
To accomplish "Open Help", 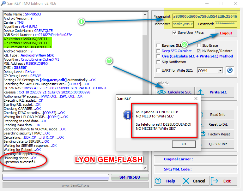I will point(167,181).
